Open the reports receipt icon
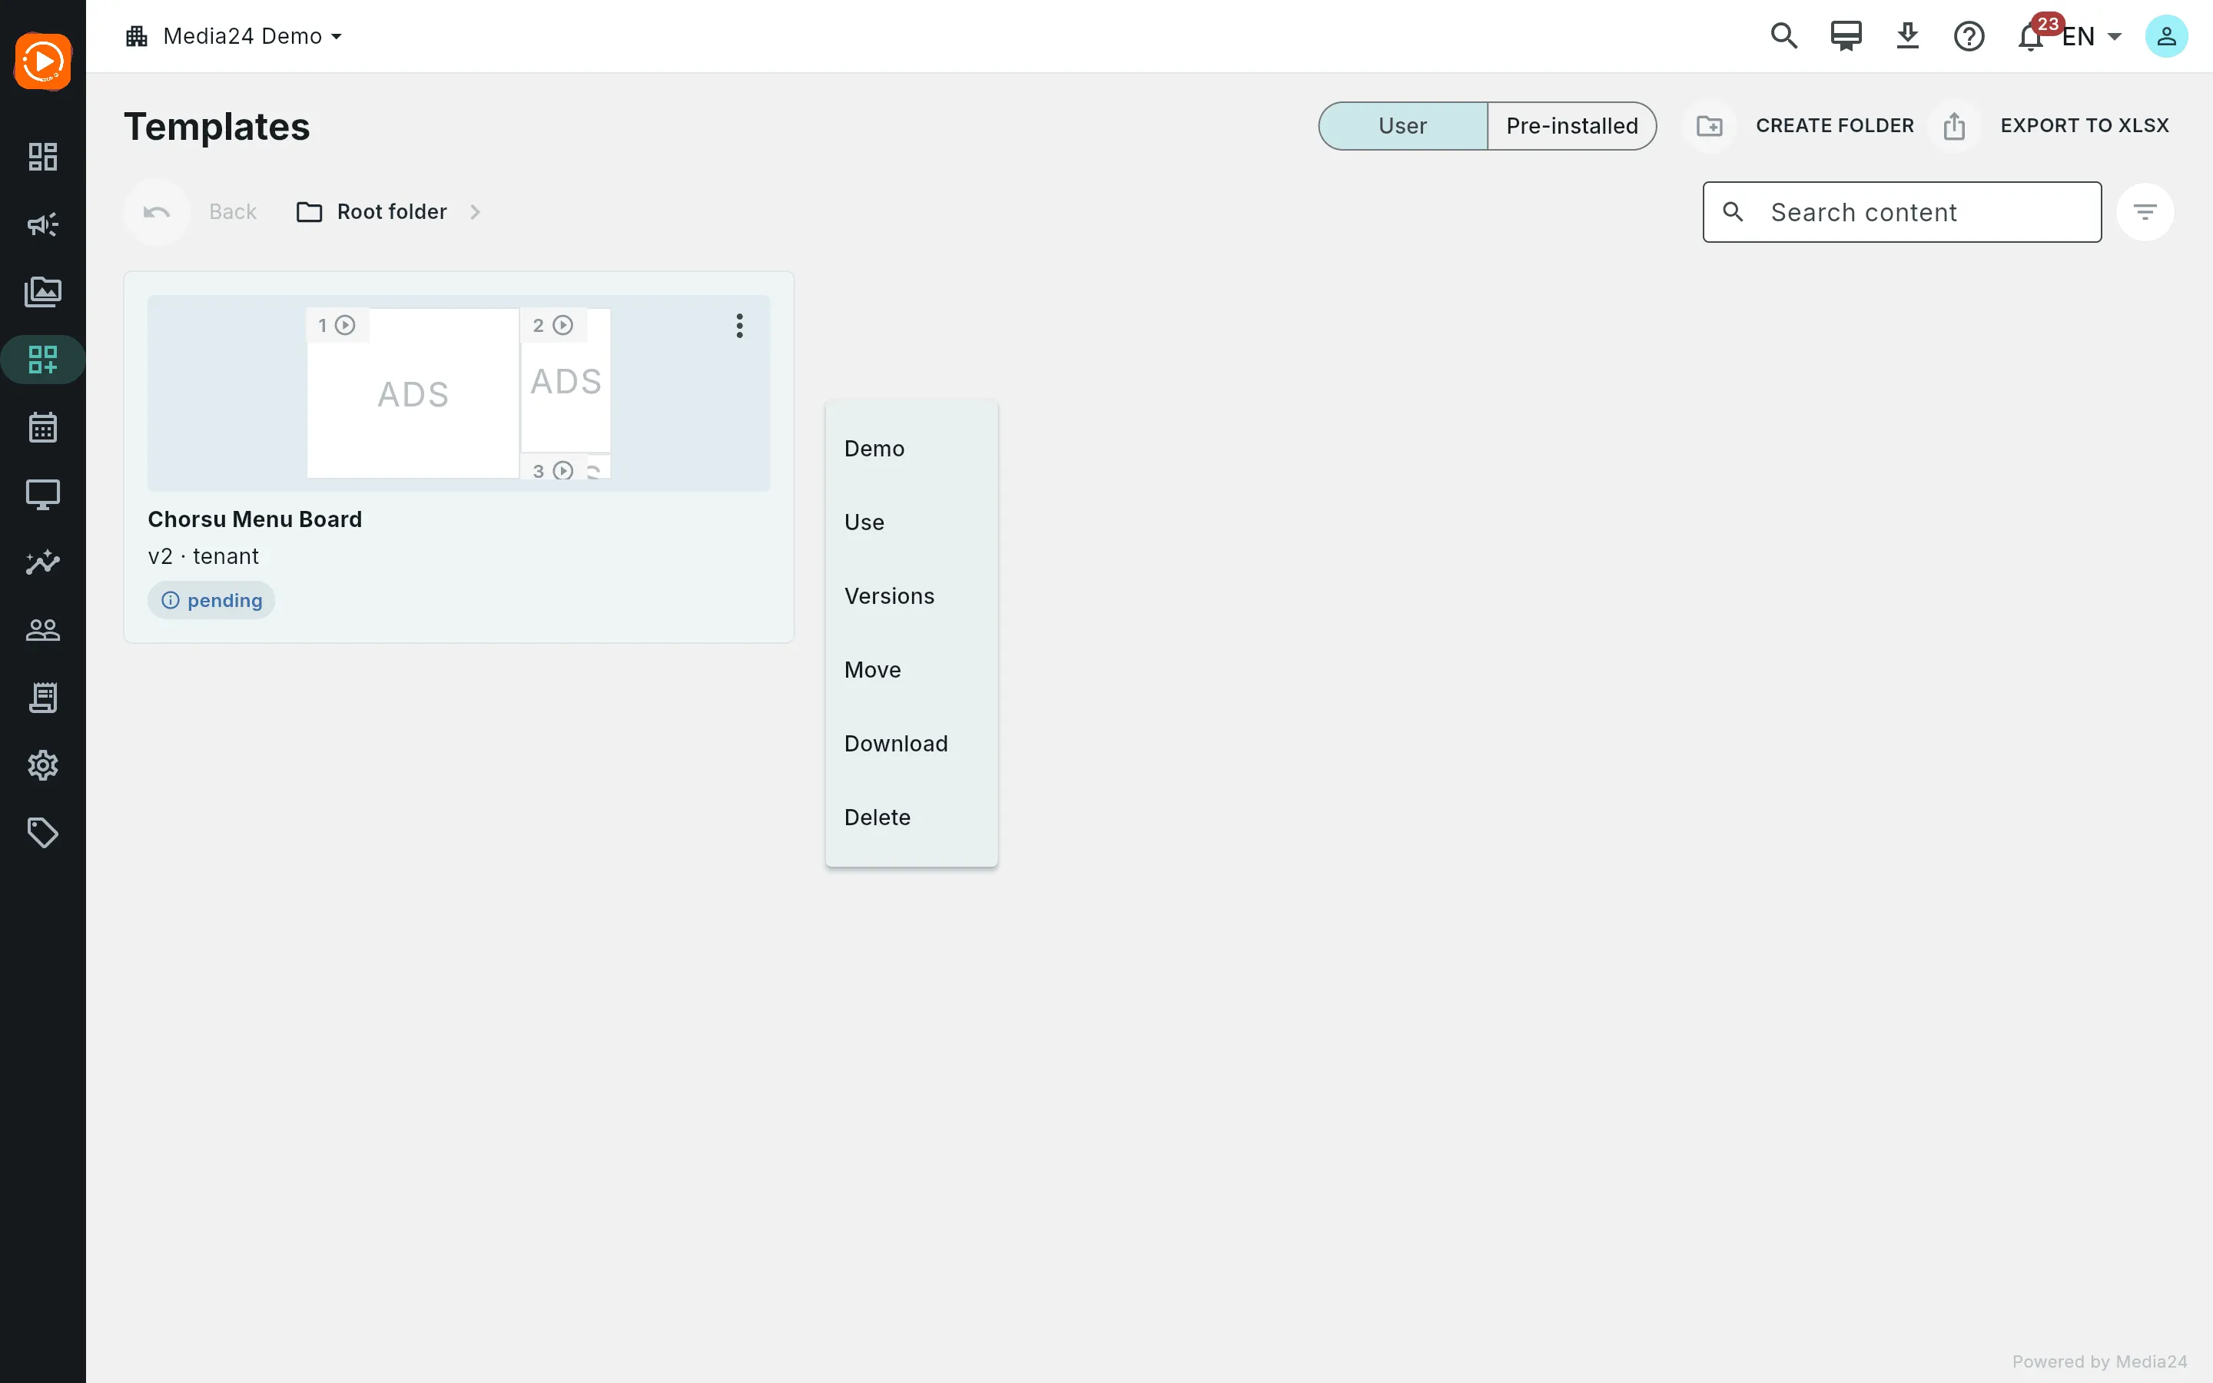The image size is (2213, 1383). tap(43, 697)
